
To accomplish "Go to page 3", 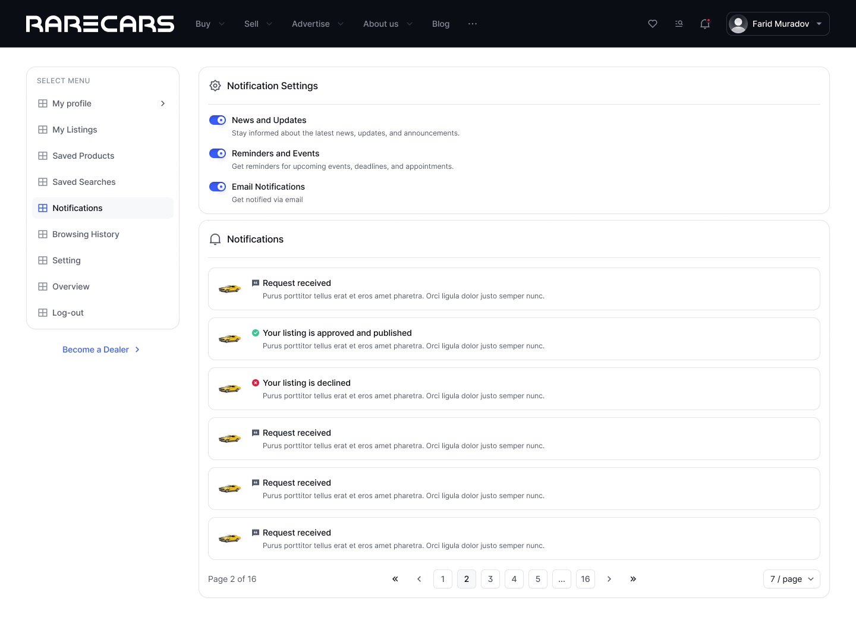I will click(x=490, y=579).
